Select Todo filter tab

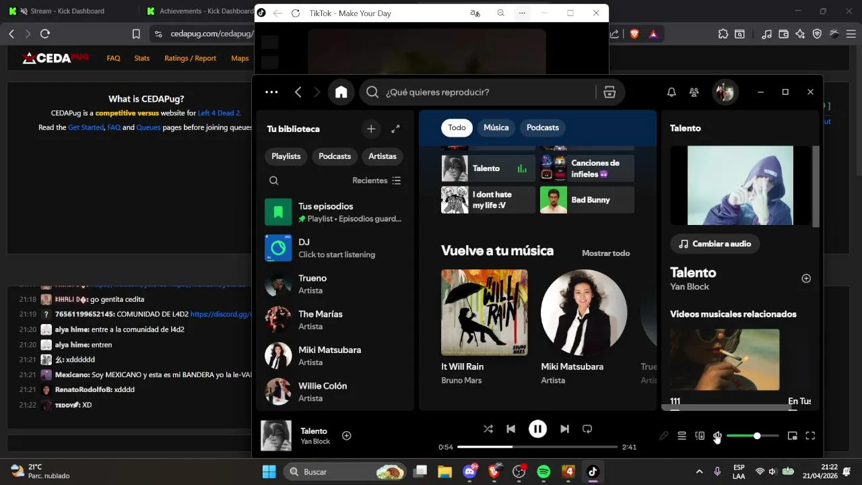point(457,127)
